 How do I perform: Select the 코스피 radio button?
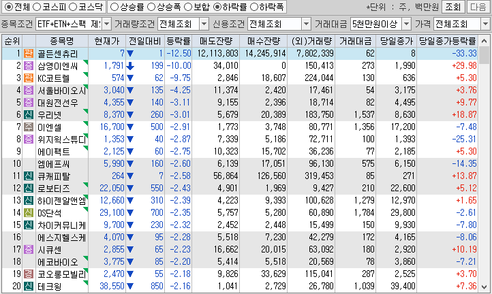[37, 7]
